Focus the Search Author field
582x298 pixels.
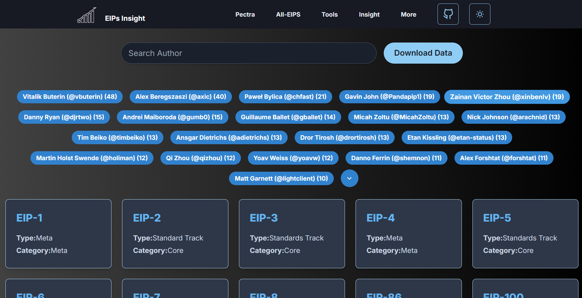point(249,53)
